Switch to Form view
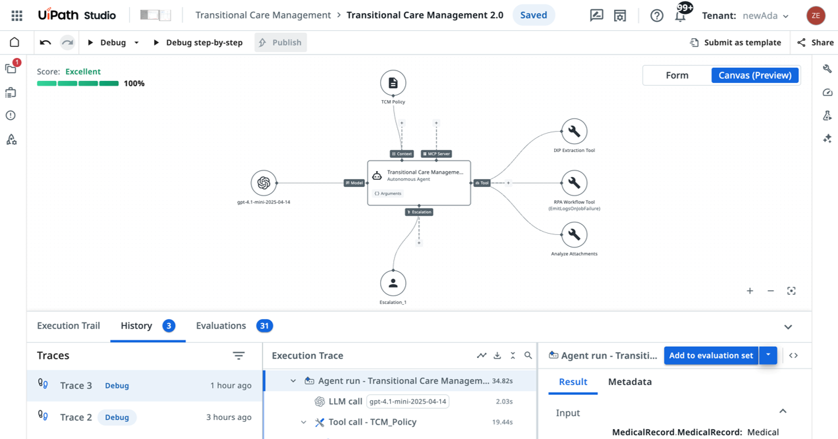838x439 pixels. pos(677,75)
